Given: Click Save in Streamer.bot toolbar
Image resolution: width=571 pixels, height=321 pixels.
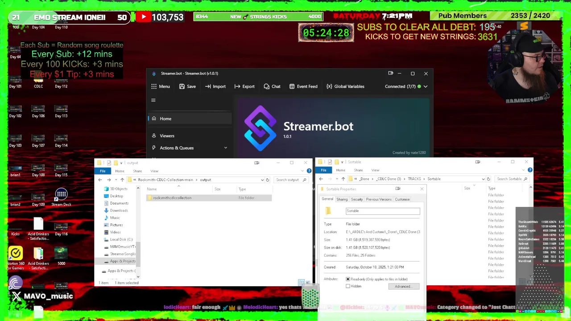Looking at the screenshot, I should pos(187,86).
